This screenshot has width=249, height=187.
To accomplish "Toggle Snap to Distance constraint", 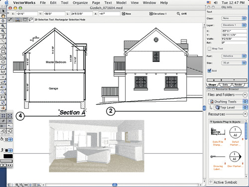I will pos(3,126).
